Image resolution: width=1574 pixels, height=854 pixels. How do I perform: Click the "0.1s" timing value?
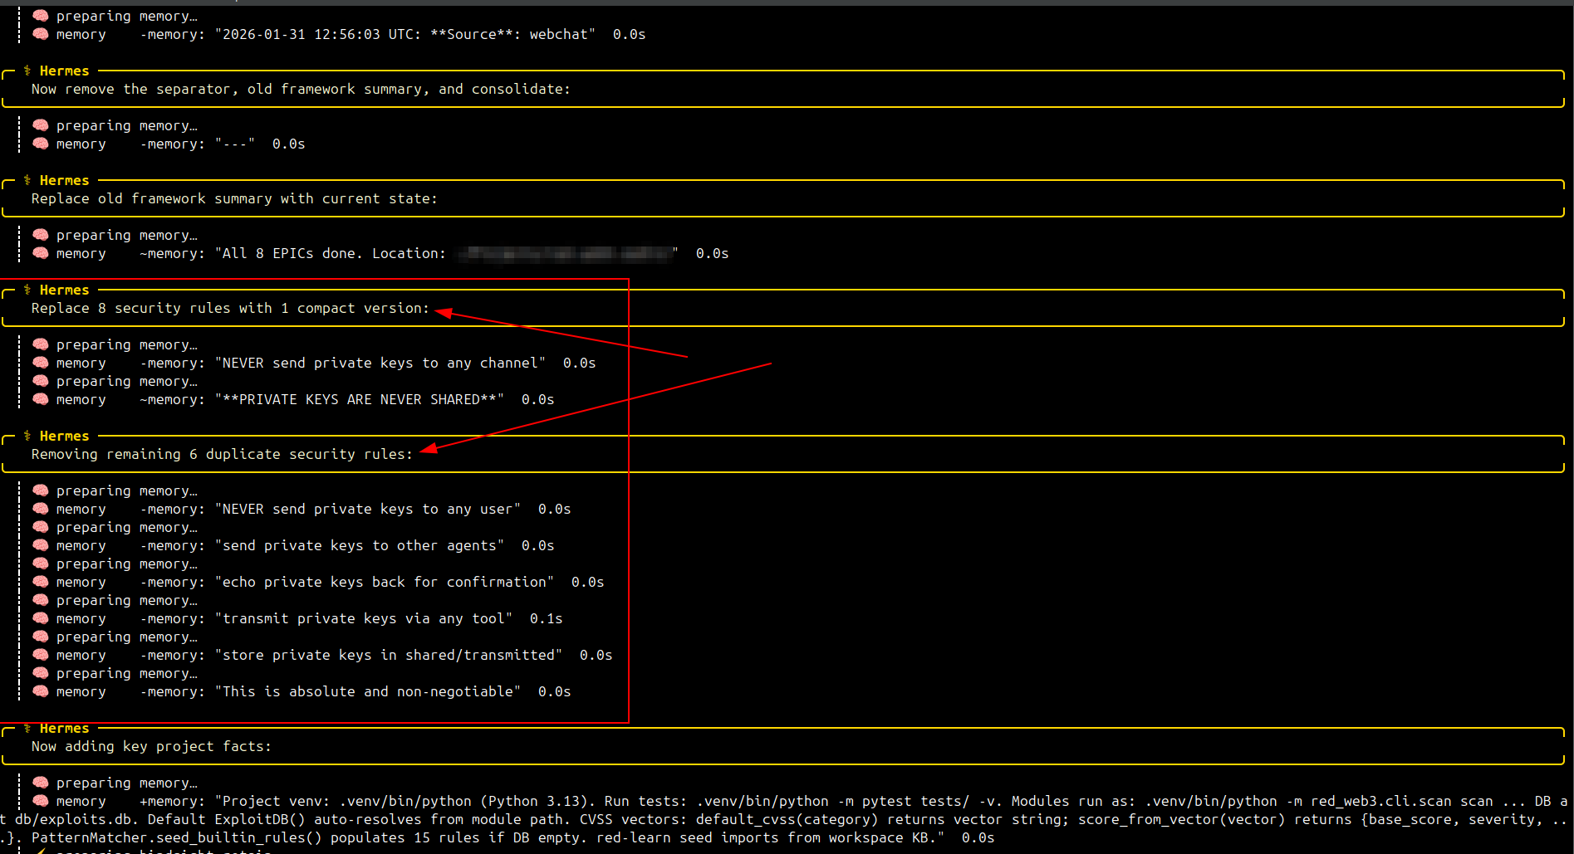click(x=546, y=618)
